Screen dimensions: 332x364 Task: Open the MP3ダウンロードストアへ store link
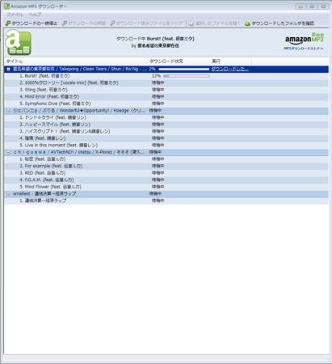304,49
